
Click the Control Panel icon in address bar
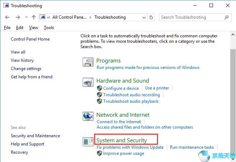tap(42, 17)
